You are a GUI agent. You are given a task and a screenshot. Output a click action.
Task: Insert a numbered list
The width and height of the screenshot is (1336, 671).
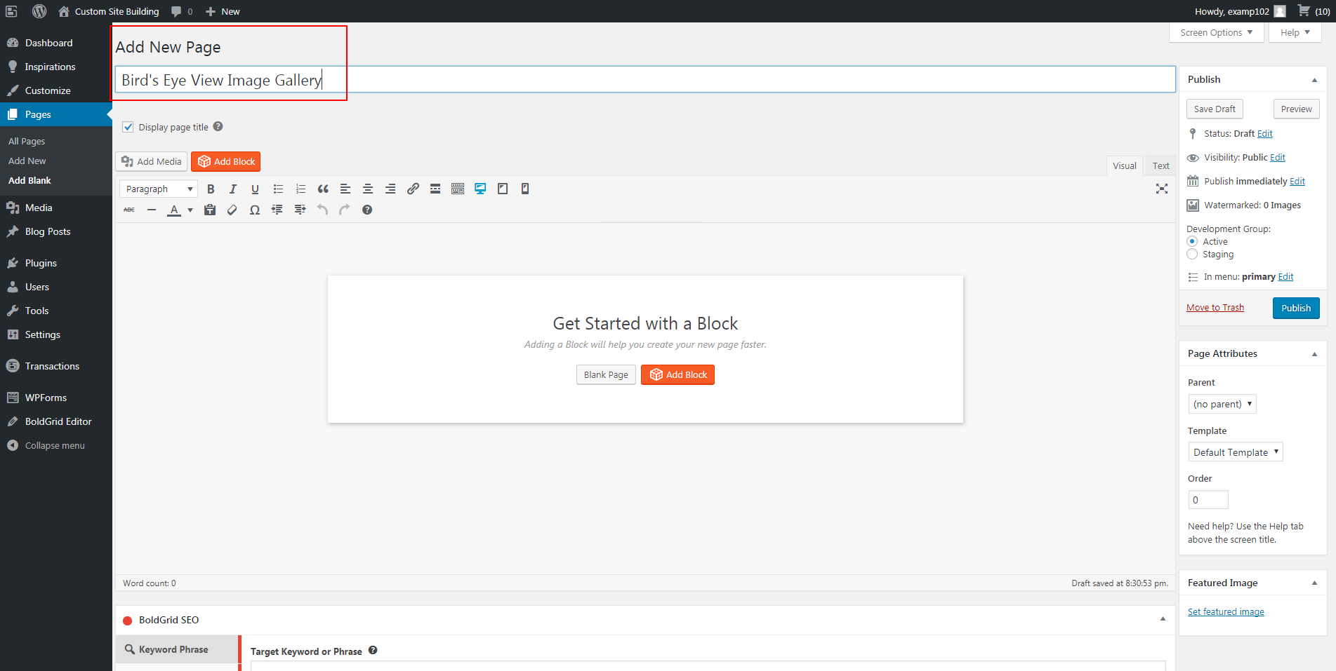(300, 189)
